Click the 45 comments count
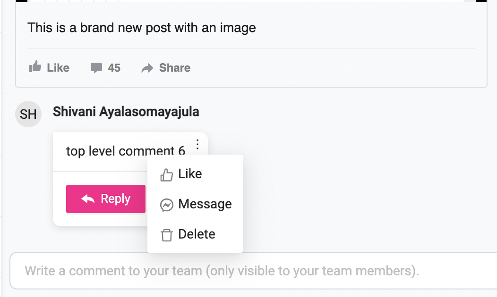 [x=114, y=68]
